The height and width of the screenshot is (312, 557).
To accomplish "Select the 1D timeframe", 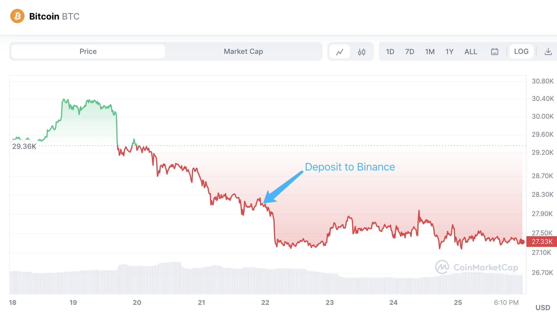I will coord(390,51).
